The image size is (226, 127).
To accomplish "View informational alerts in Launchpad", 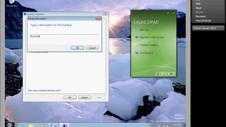I will 172,74.
